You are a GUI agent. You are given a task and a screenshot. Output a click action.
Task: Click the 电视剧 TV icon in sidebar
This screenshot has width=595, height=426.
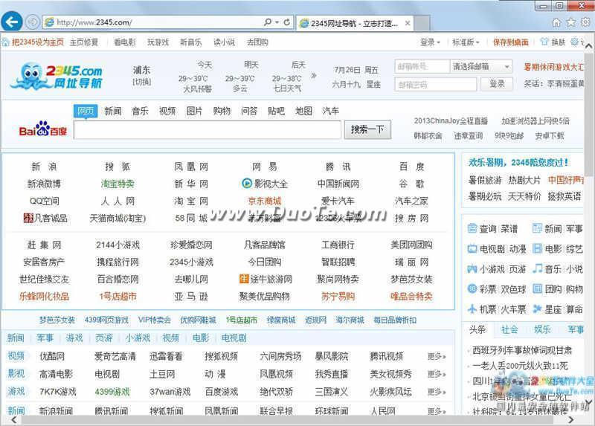(x=472, y=249)
